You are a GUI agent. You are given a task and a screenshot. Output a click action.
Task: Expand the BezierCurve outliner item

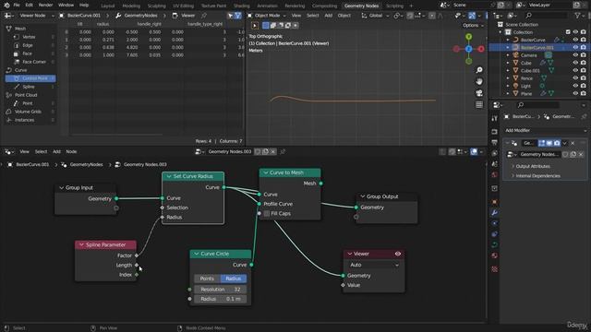tap(508, 40)
